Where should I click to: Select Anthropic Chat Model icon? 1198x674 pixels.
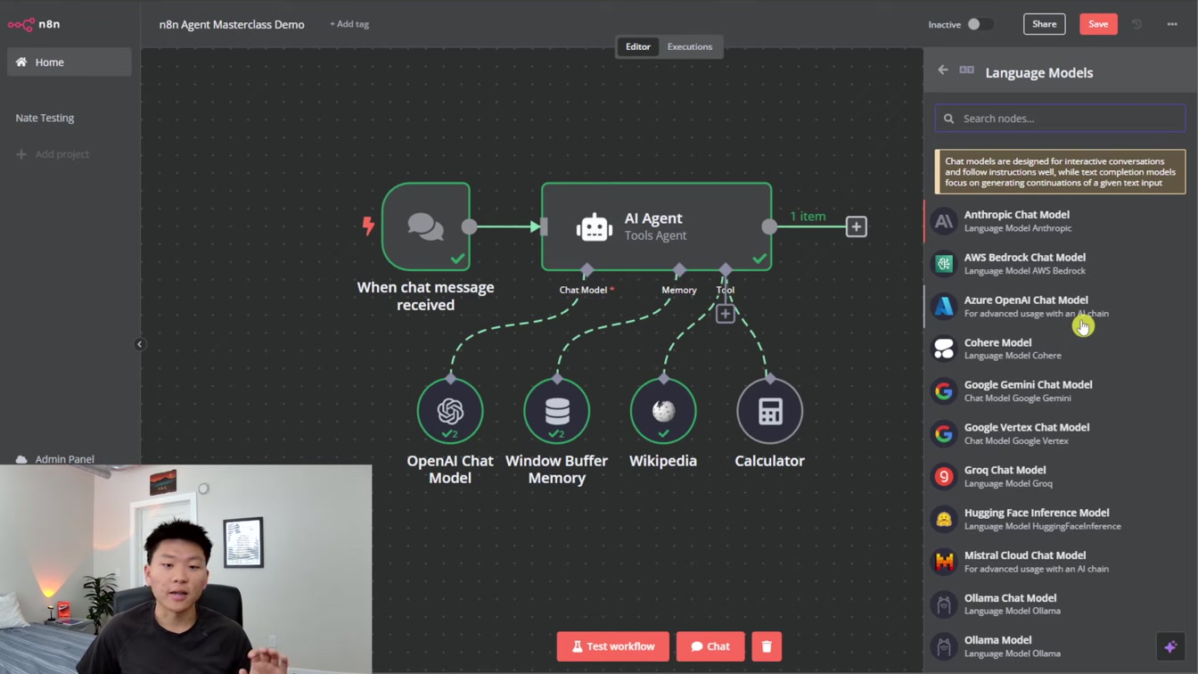click(x=944, y=221)
